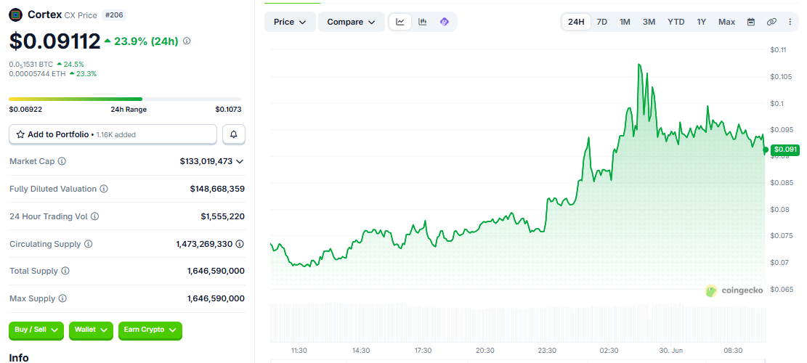Select the YTD time range tab
Screen dimensions: 807x363
point(676,22)
